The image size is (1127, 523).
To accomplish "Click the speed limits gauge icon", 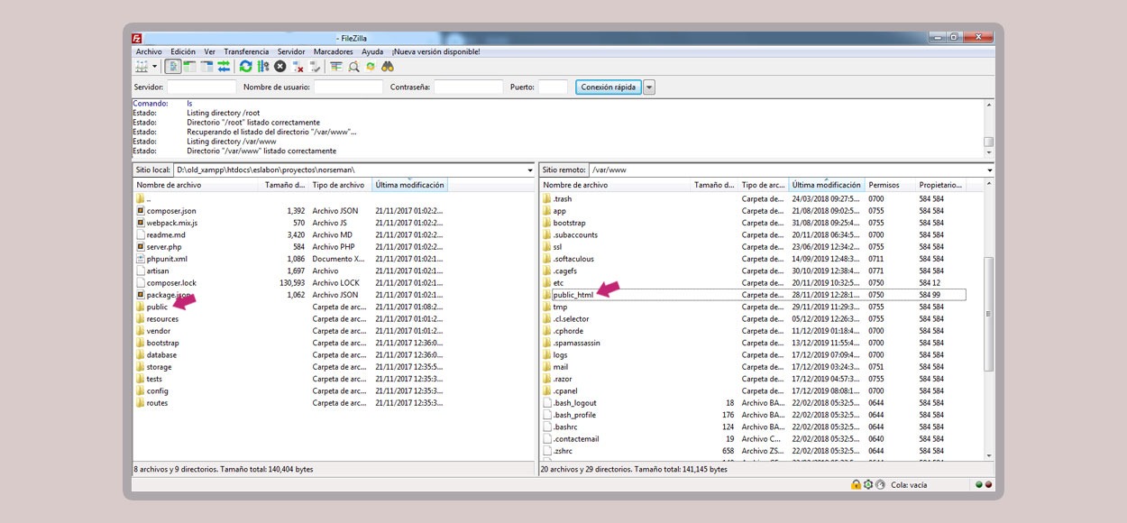I will [880, 484].
